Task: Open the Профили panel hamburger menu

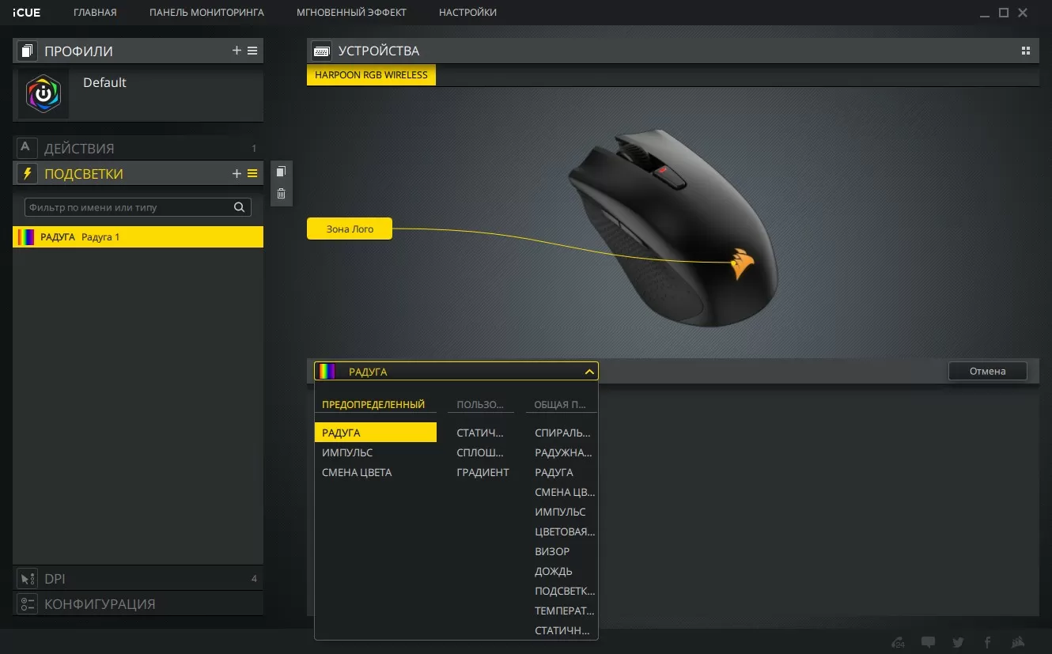Action: click(x=252, y=51)
